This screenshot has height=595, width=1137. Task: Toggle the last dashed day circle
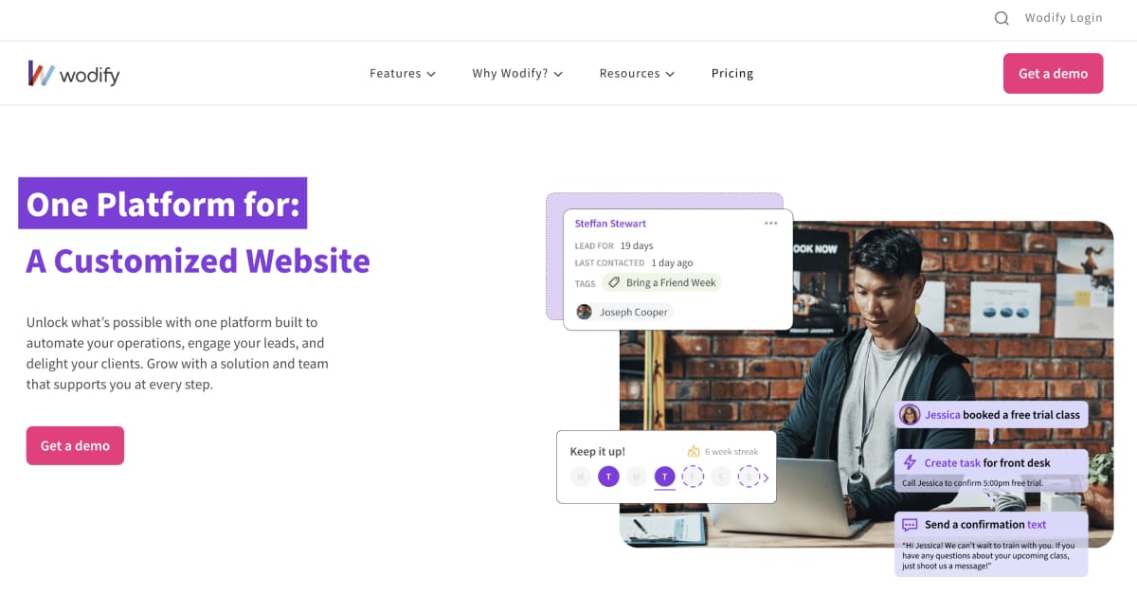[749, 477]
